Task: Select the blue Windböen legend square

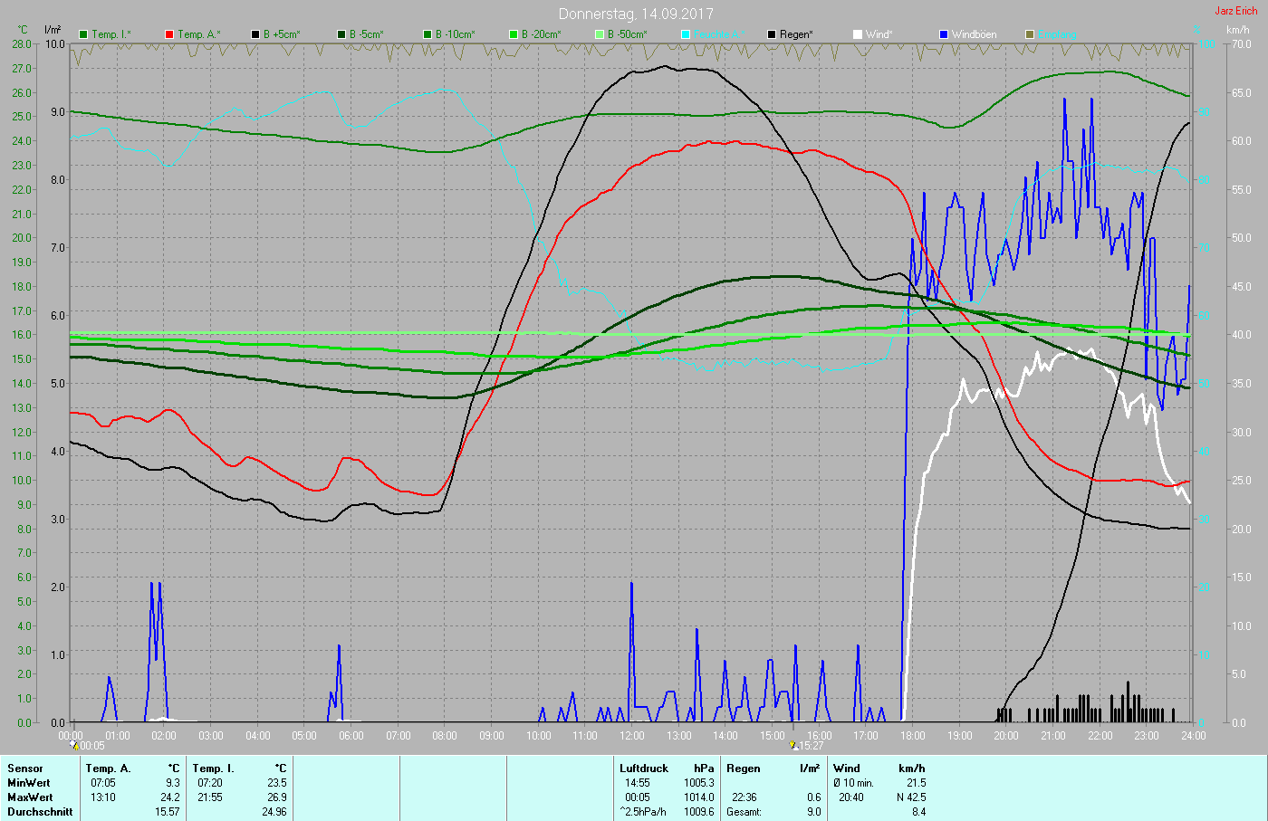Action: 944,34
